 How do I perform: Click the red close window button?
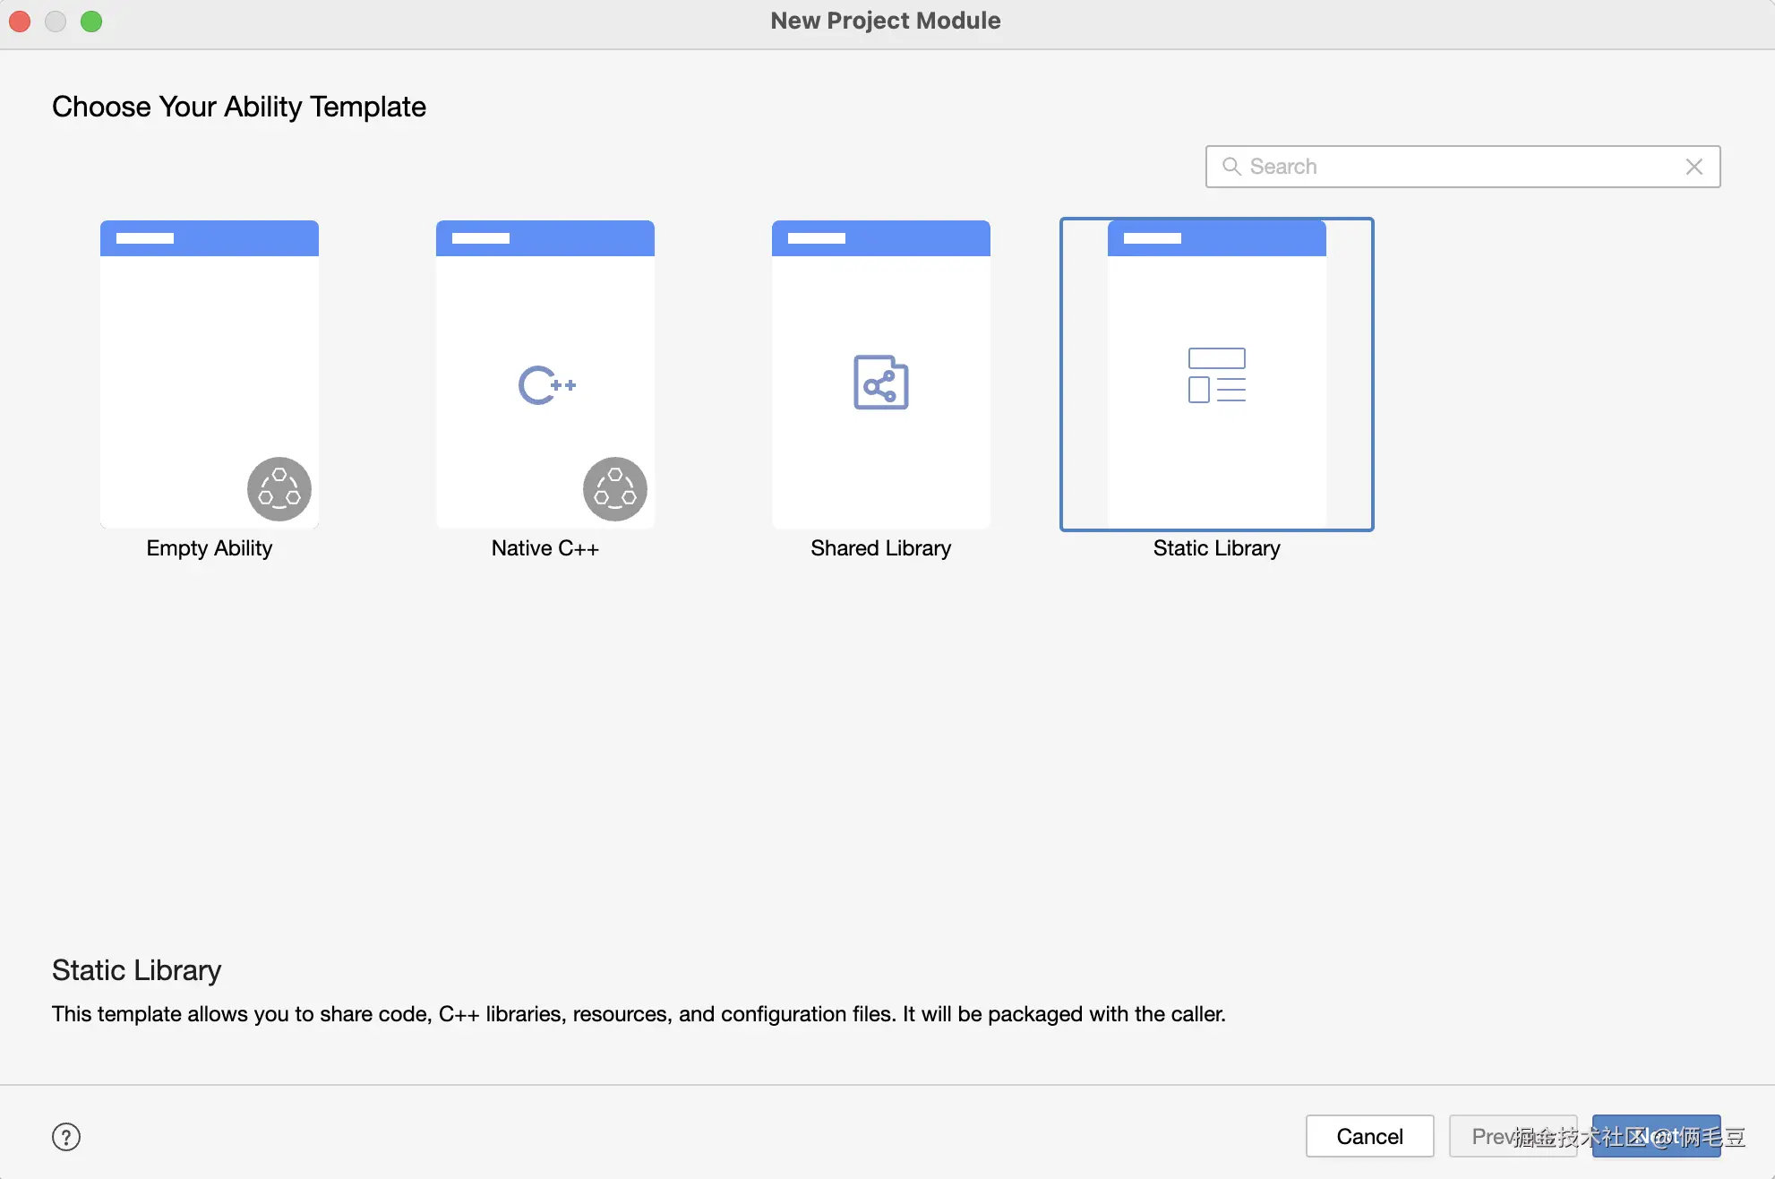point(20,21)
